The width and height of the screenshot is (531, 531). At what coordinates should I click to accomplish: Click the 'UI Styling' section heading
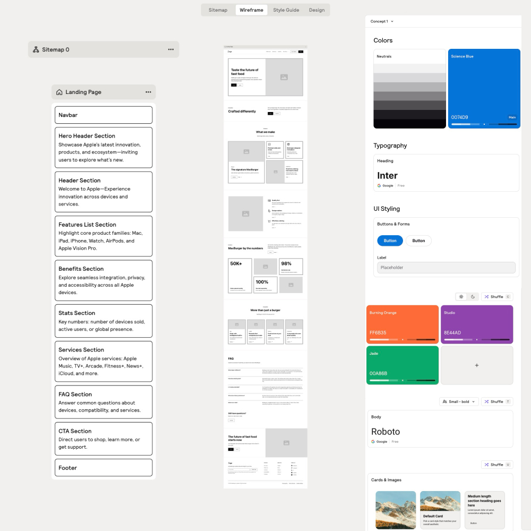pyautogui.click(x=387, y=209)
